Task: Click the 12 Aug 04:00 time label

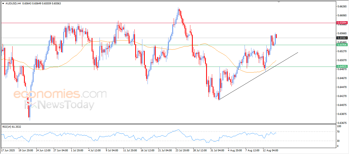Action: coord(270,150)
